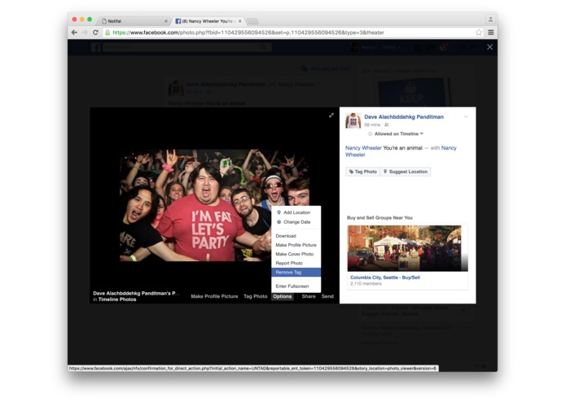This screenshot has width=566, height=402.
Task: Open Chrome hamburger menu
Action: point(491,33)
